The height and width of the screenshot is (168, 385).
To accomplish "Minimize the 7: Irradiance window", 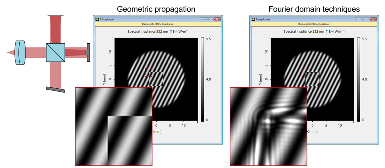I will pyautogui.click(x=359, y=19).
